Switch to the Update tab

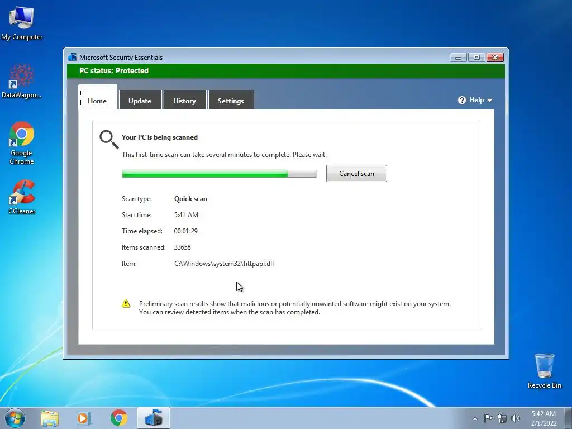click(x=140, y=100)
